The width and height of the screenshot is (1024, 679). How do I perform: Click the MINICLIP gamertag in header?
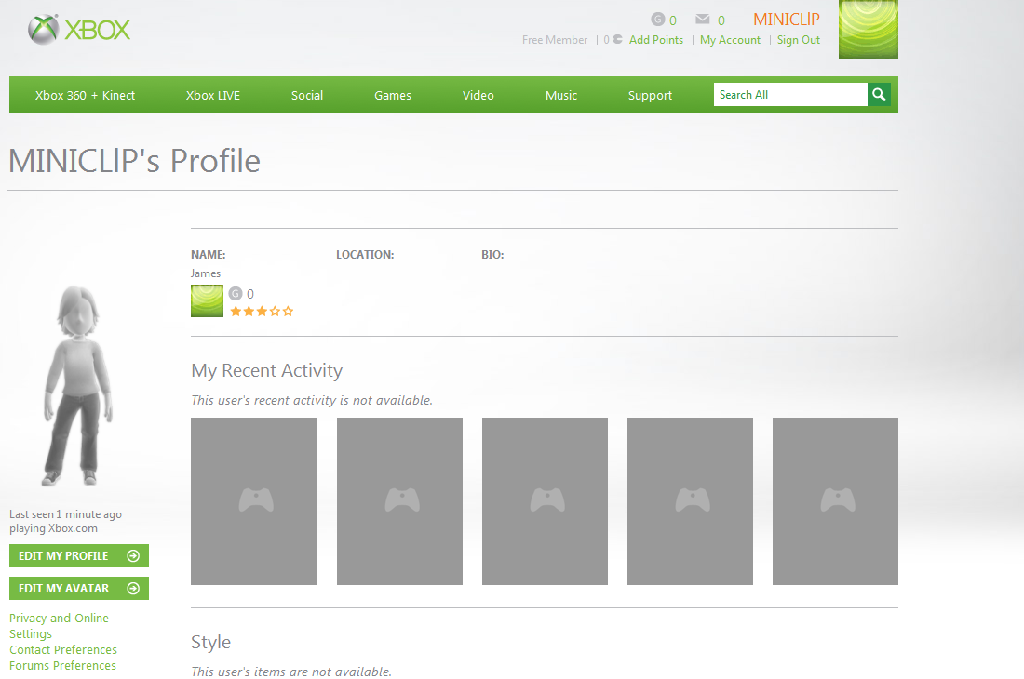787,20
